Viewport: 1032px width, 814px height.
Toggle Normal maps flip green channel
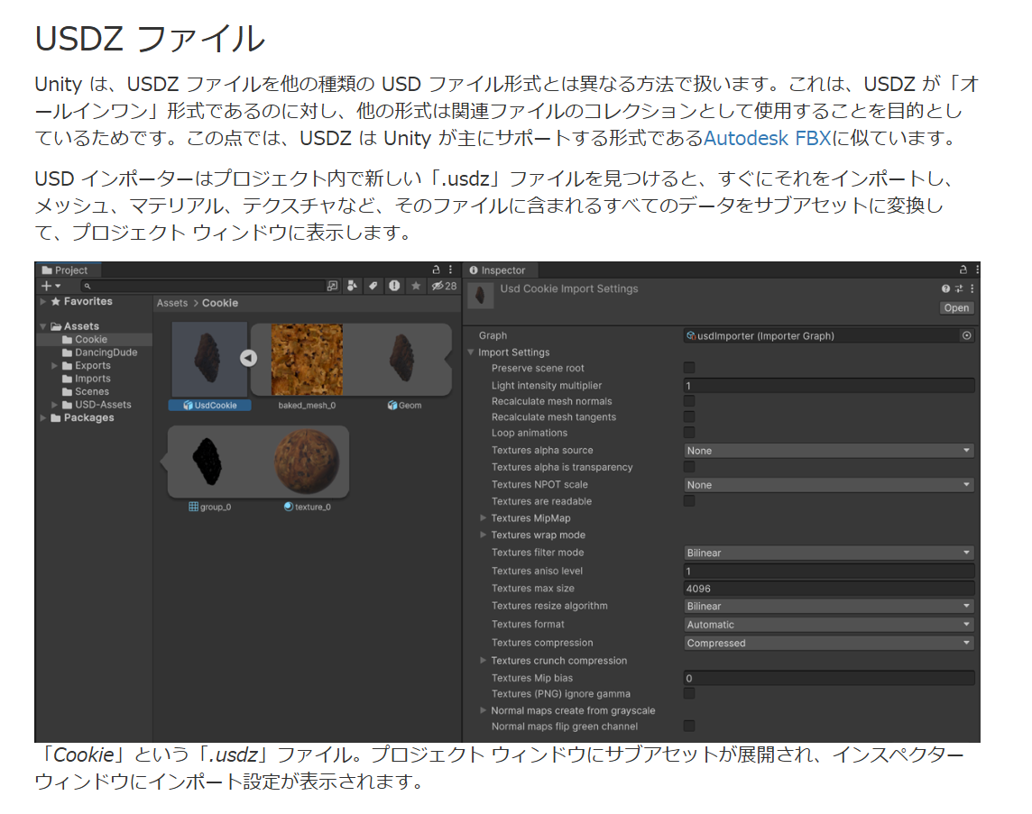pyautogui.click(x=689, y=726)
